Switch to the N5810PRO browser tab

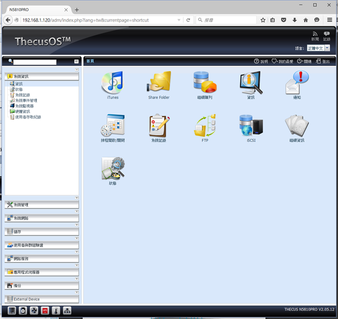(x=36, y=10)
